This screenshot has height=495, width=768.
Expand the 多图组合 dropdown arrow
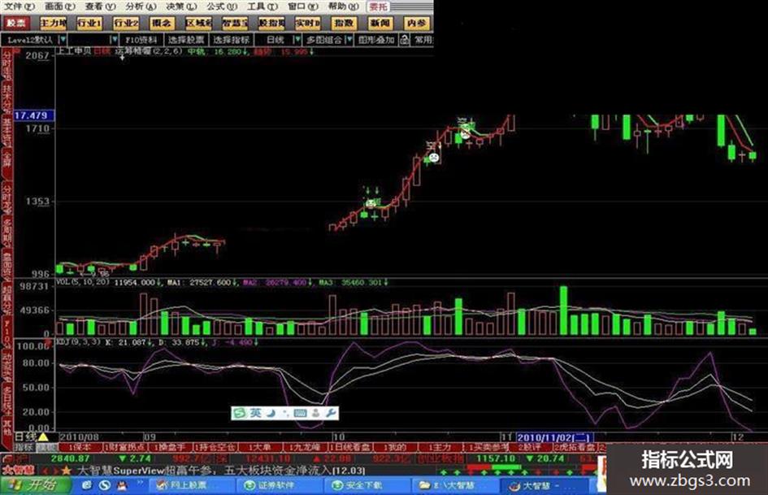coord(349,40)
